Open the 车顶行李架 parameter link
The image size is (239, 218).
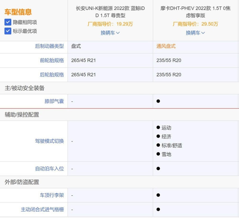(52, 195)
